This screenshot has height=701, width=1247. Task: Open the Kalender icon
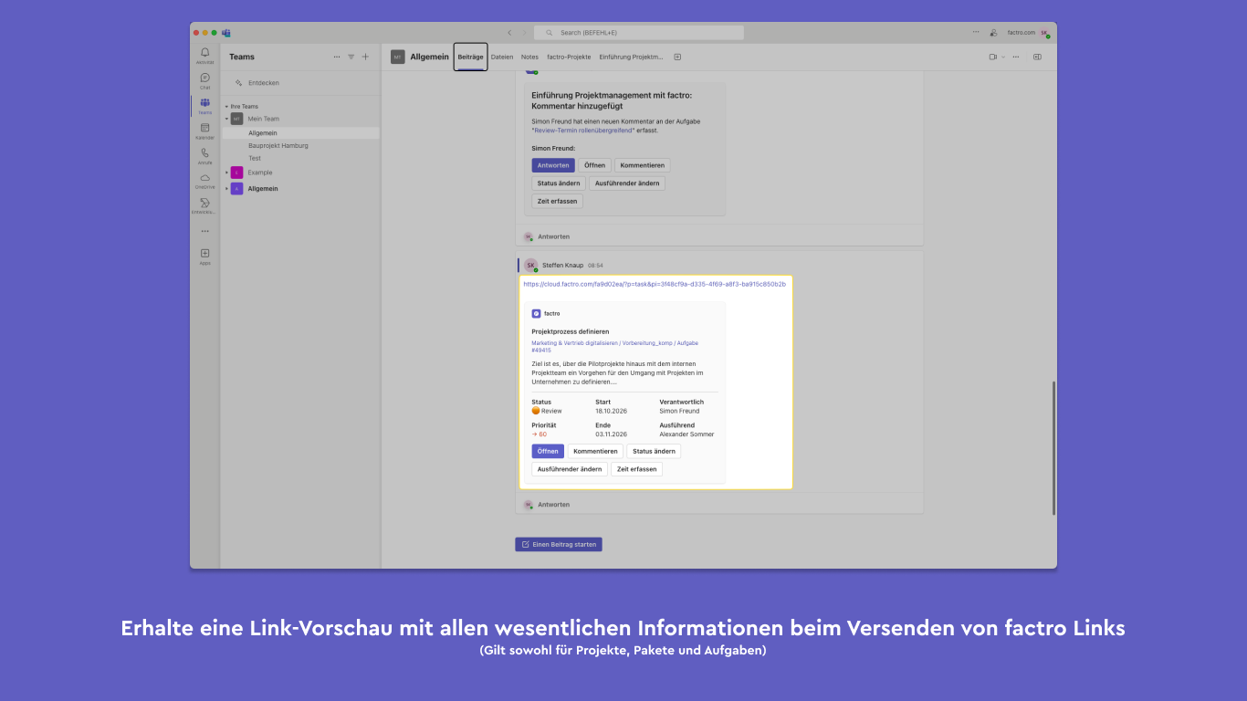pos(204,128)
